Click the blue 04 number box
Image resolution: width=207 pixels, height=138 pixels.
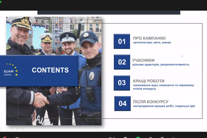123,104
